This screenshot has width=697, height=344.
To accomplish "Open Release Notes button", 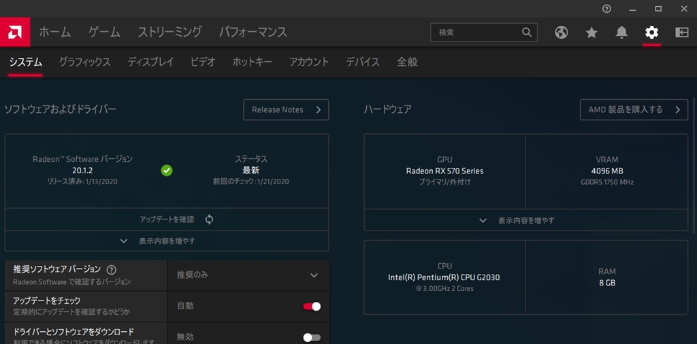I will 286,109.
